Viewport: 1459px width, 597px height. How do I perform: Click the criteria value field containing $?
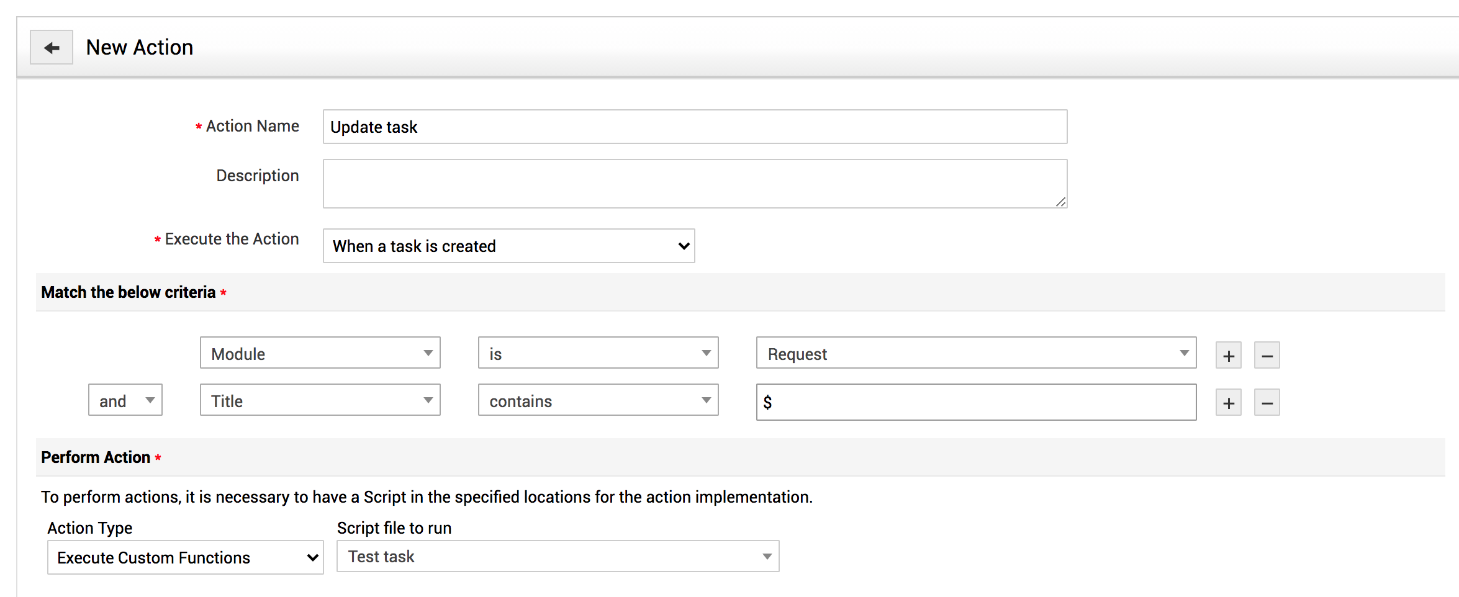pos(975,402)
